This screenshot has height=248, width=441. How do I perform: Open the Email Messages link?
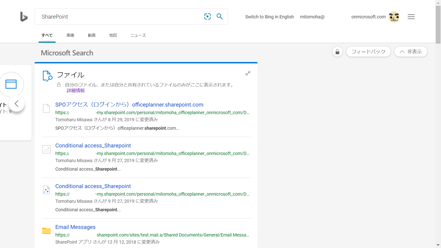coord(75,227)
